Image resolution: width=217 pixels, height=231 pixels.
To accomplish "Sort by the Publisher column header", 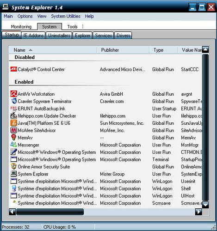I will 123,50.
